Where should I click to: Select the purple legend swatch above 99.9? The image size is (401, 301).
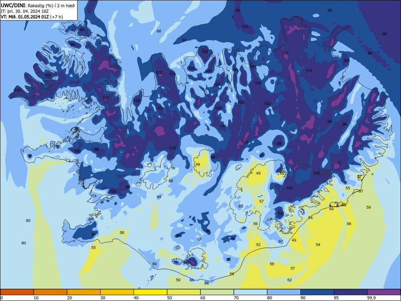pos(384,292)
